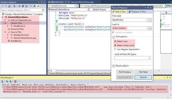The height and width of the screenshot is (99, 172).
Task: Open the NameCollisionDemo project scope dropdown
Action: pyautogui.click(x=88, y=9)
